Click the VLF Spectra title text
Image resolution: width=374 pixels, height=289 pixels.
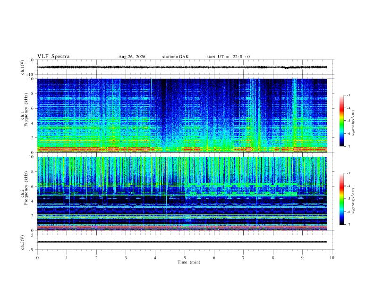point(53,57)
